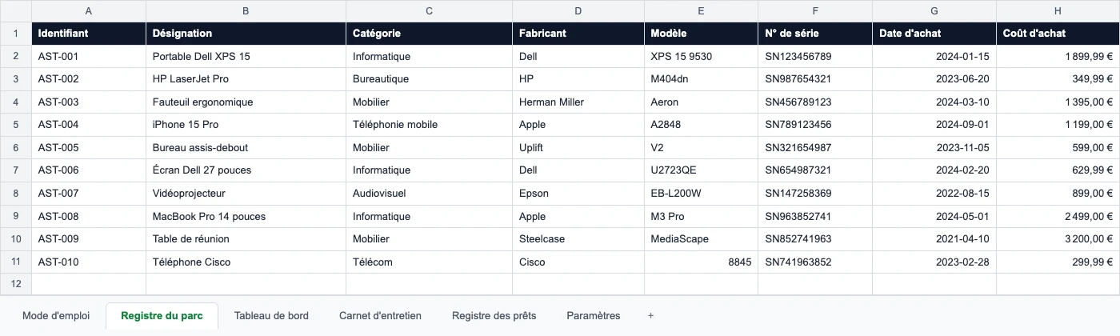Select cell Table de réunion
Screen dimensions: 1120x336
(x=246, y=239)
